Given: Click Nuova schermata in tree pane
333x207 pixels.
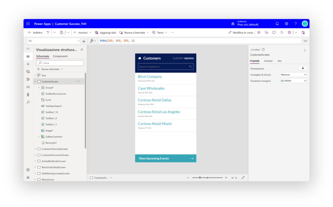Looking at the screenshot, I should pos(50,69).
